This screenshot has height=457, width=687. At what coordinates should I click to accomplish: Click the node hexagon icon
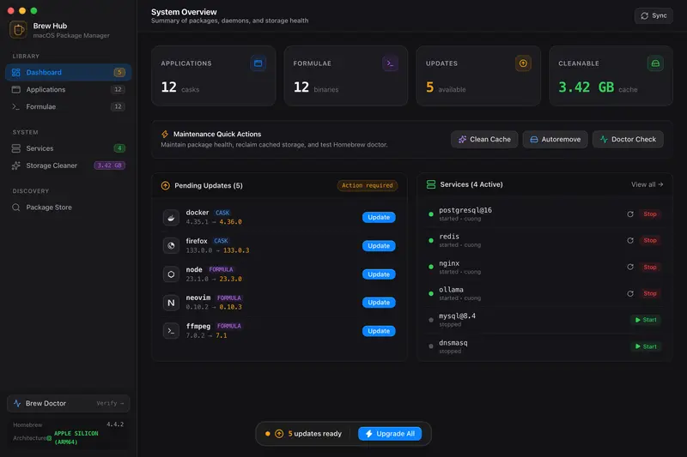coord(171,274)
